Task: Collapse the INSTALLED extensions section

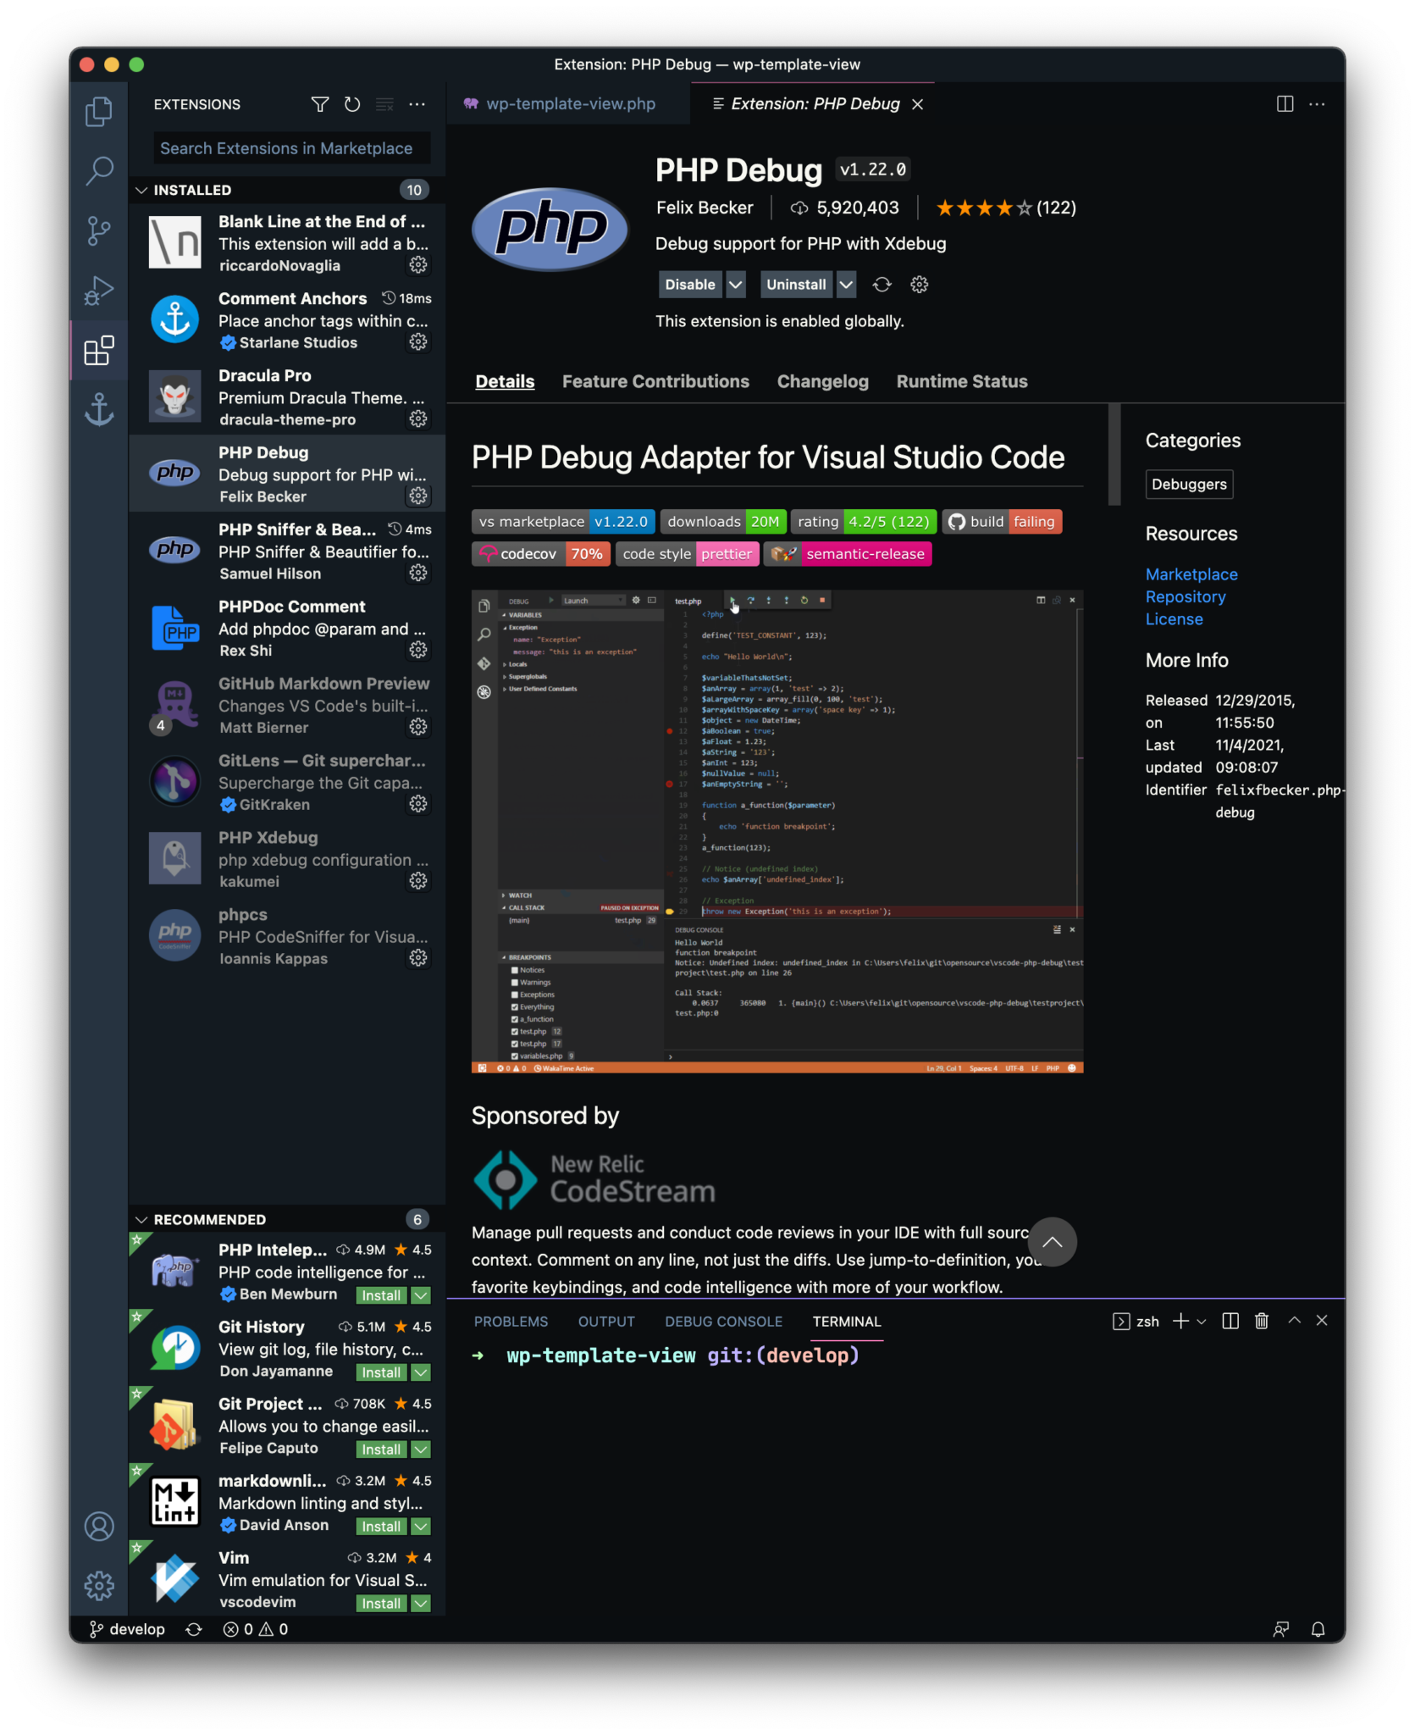Action: click(x=142, y=190)
